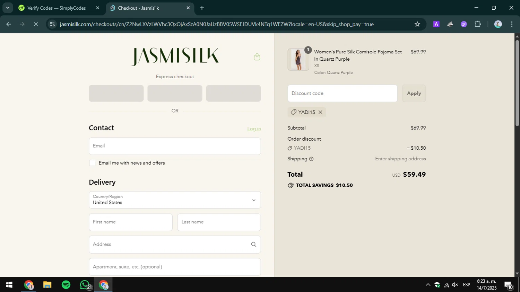This screenshot has height=292, width=520.
Task: Click the first express checkout button
Action: (x=116, y=94)
